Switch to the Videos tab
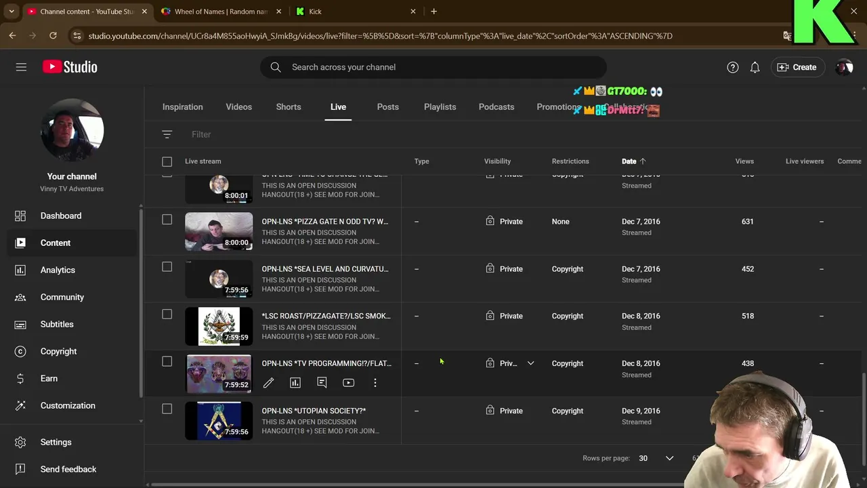 pyautogui.click(x=238, y=107)
